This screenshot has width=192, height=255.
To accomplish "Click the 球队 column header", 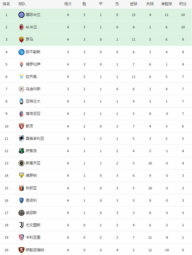I will click(x=22, y=4).
